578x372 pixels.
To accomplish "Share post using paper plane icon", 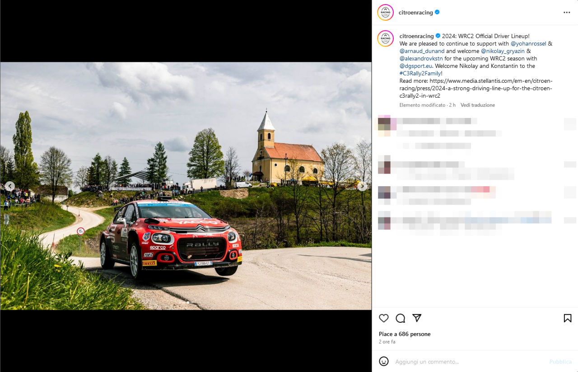I will [417, 318].
